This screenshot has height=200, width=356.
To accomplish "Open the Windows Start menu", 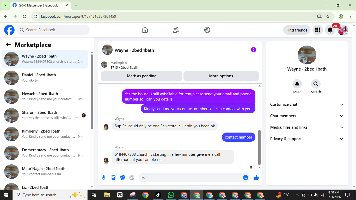I will 6,195.
